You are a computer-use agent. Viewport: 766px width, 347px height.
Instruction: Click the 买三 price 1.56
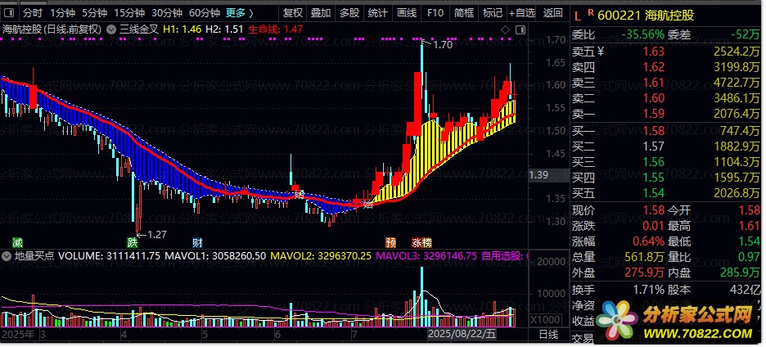click(654, 162)
